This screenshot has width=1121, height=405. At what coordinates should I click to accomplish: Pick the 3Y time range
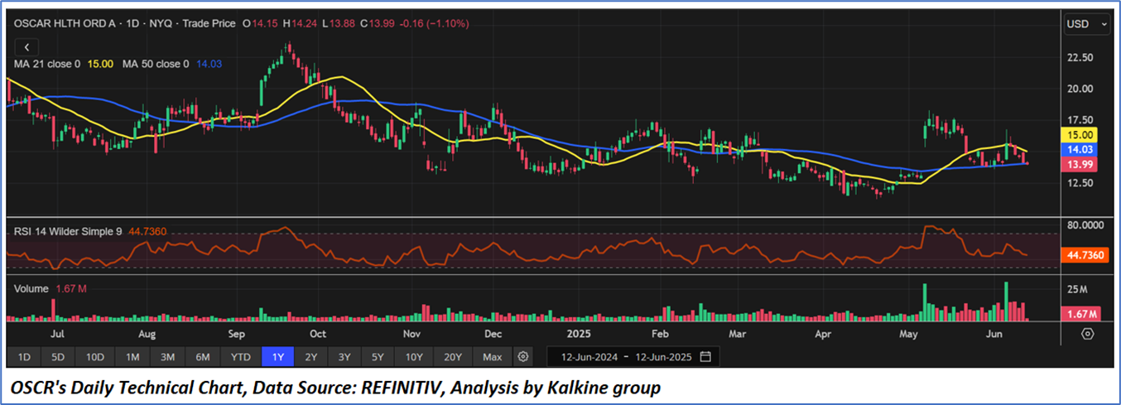click(344, 357)
